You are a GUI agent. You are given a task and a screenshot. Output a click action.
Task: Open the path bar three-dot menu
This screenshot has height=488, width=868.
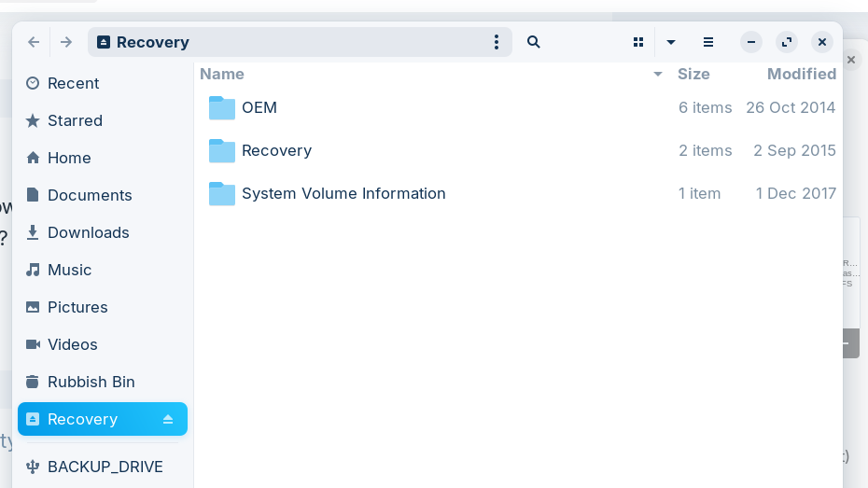(x=497, y=42)
